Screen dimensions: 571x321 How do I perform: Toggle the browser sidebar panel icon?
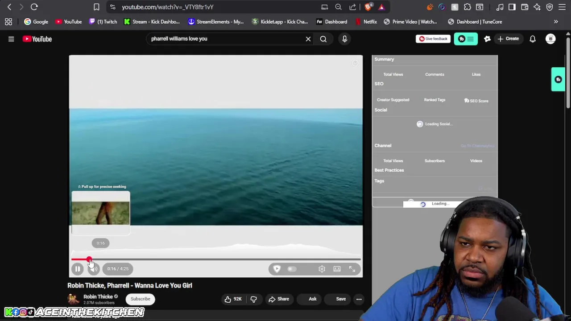coord(512,7)
